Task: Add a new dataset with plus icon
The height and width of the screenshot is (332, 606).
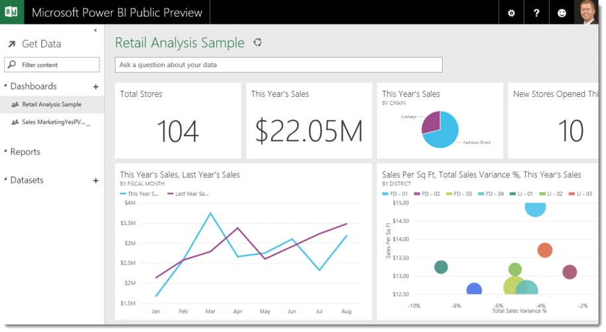Action: pyautogui.click(x=96, y=181)
